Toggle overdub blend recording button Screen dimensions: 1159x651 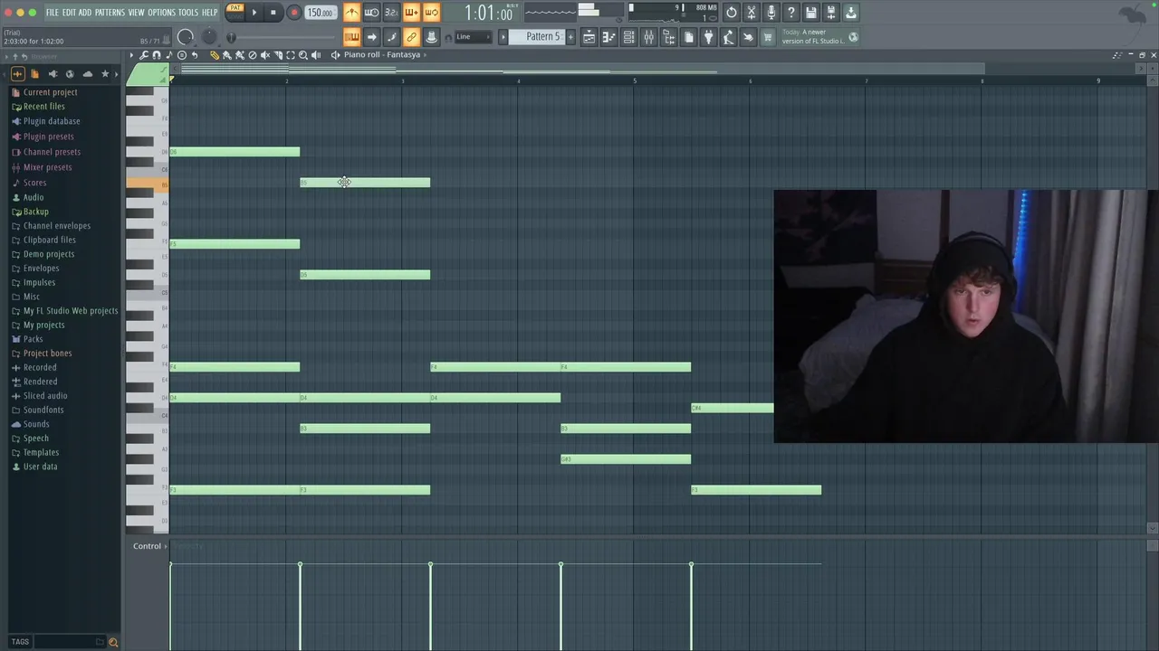[x=412, y=13]
